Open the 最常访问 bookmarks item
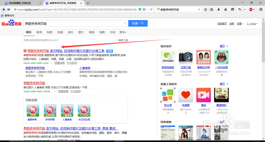 click(7, 16)
